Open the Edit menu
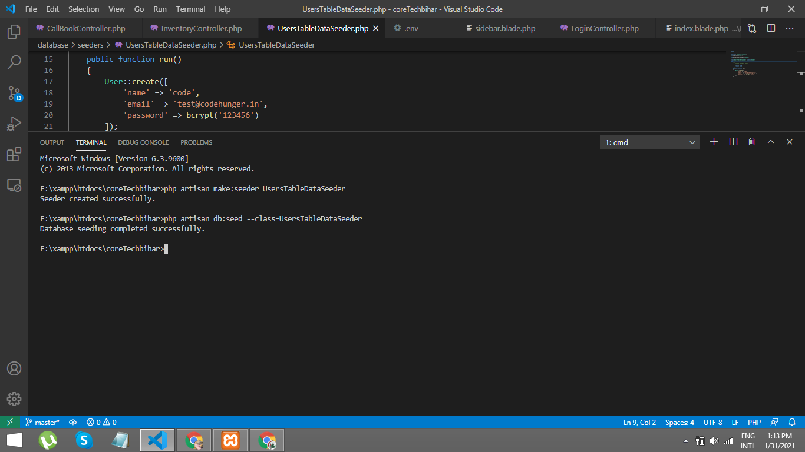 52,9
